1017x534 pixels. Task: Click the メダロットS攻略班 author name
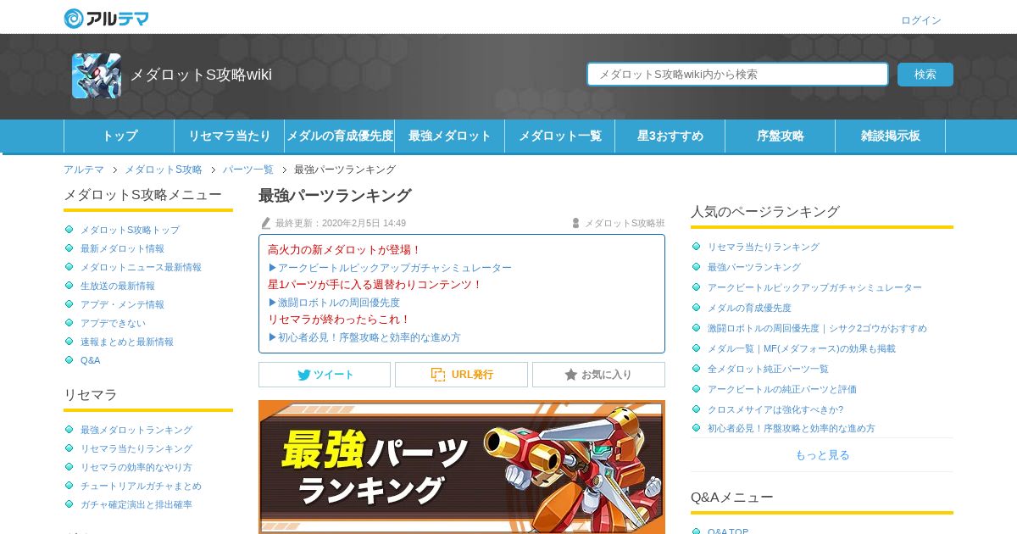coord(625,223)
